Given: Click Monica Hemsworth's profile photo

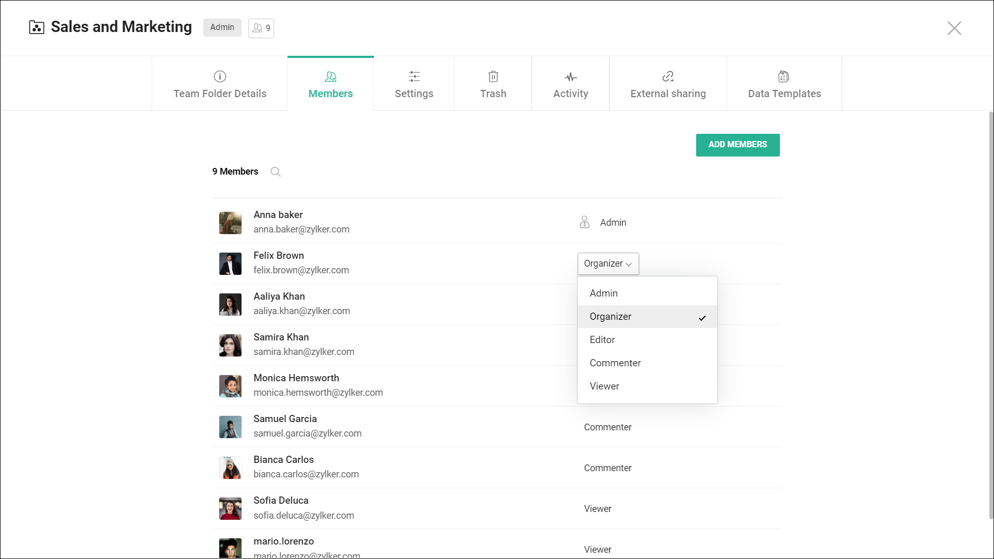Looking at the screenshot, I should [x=230, y=386].
